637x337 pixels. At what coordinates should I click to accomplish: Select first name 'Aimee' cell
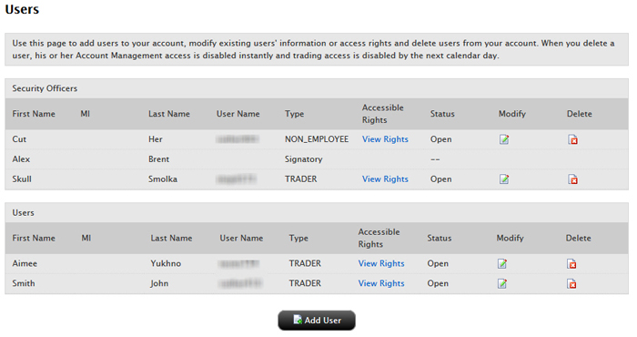(25, 263)
